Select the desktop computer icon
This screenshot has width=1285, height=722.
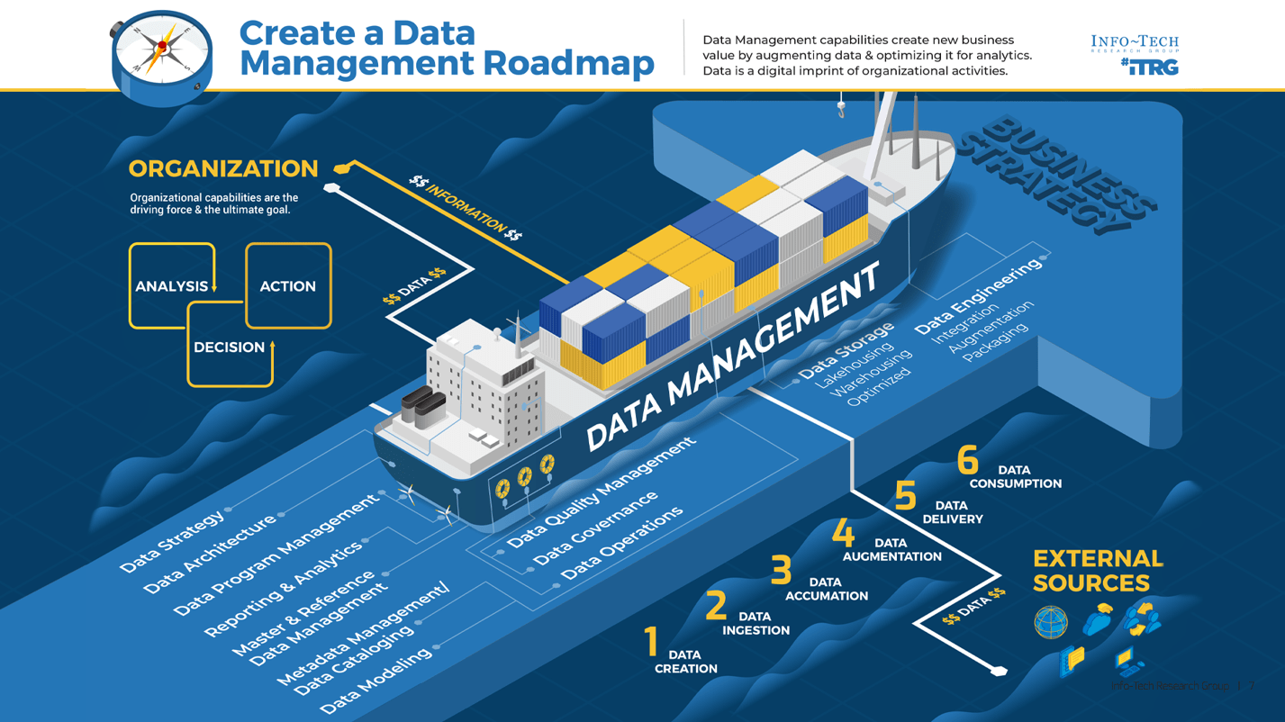(x=1127, y=663)
